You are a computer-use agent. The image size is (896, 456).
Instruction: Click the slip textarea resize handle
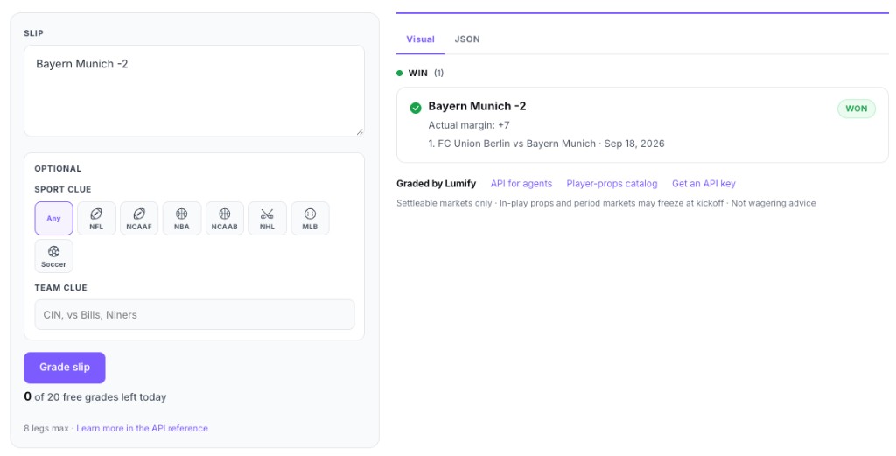tap(360, 132)
